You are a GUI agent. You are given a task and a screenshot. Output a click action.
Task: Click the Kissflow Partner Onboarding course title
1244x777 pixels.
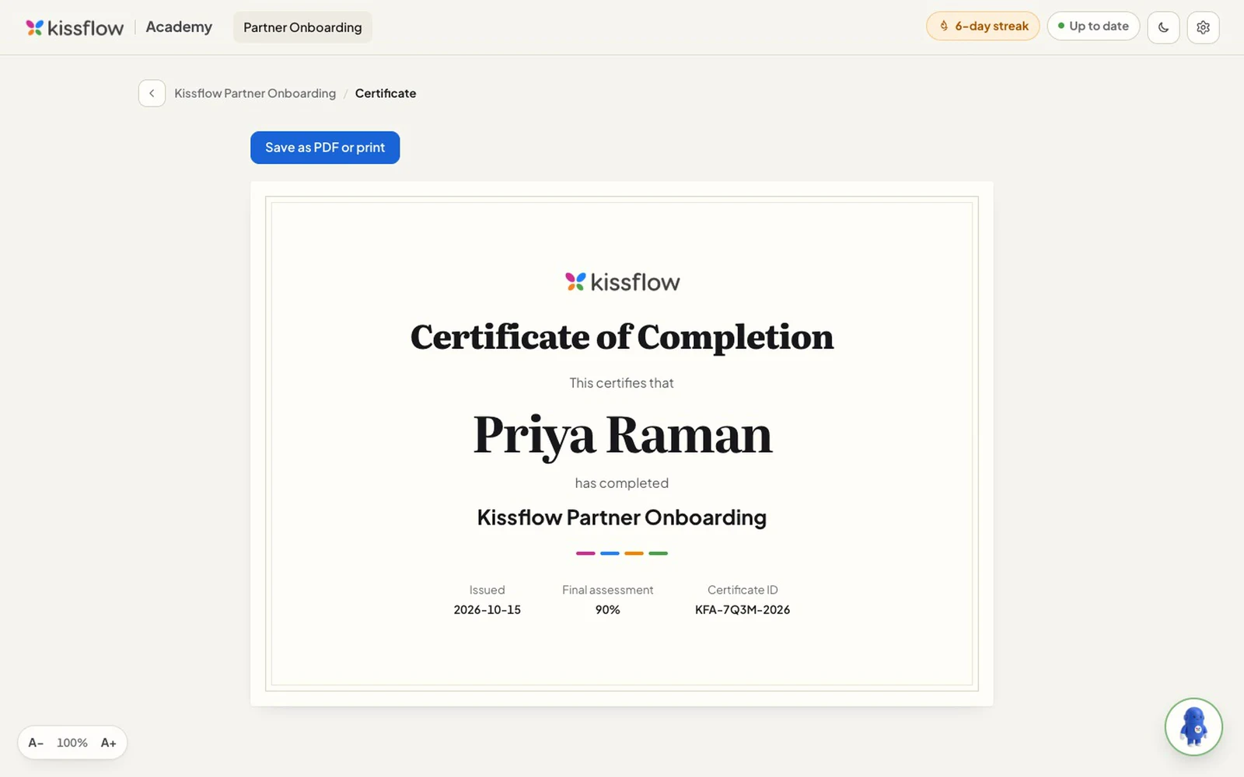(x=622, y=517)
